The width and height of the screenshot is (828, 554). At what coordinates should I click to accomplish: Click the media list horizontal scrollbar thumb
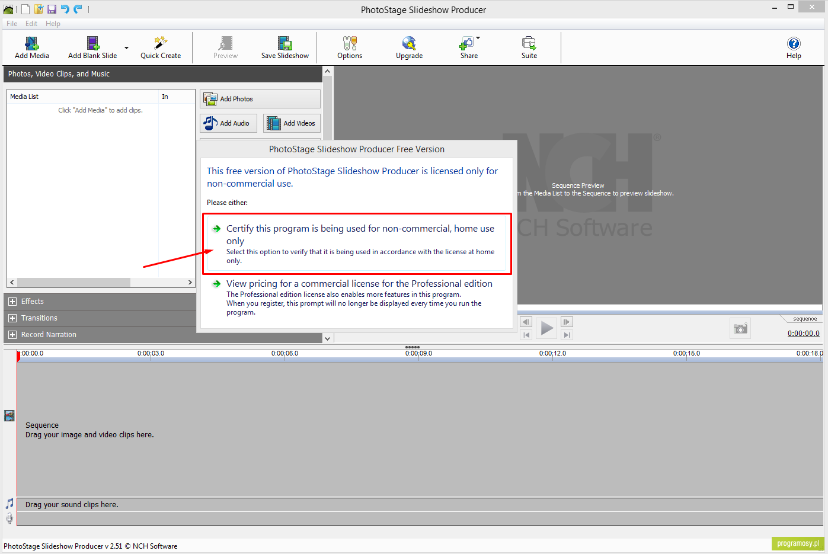pos(73,283)
